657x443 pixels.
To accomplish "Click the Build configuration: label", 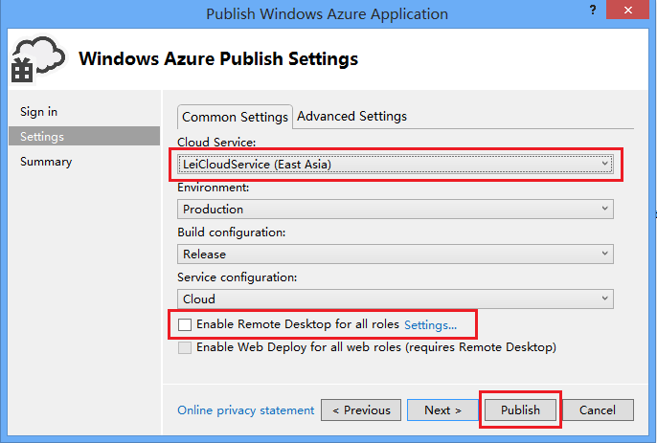I will [x=232, y=233].
